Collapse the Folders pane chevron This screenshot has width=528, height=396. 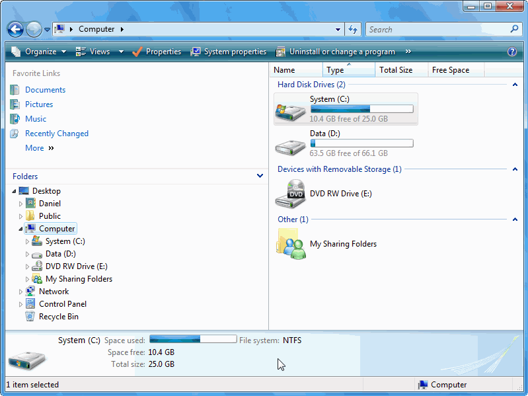coord(260,177)
